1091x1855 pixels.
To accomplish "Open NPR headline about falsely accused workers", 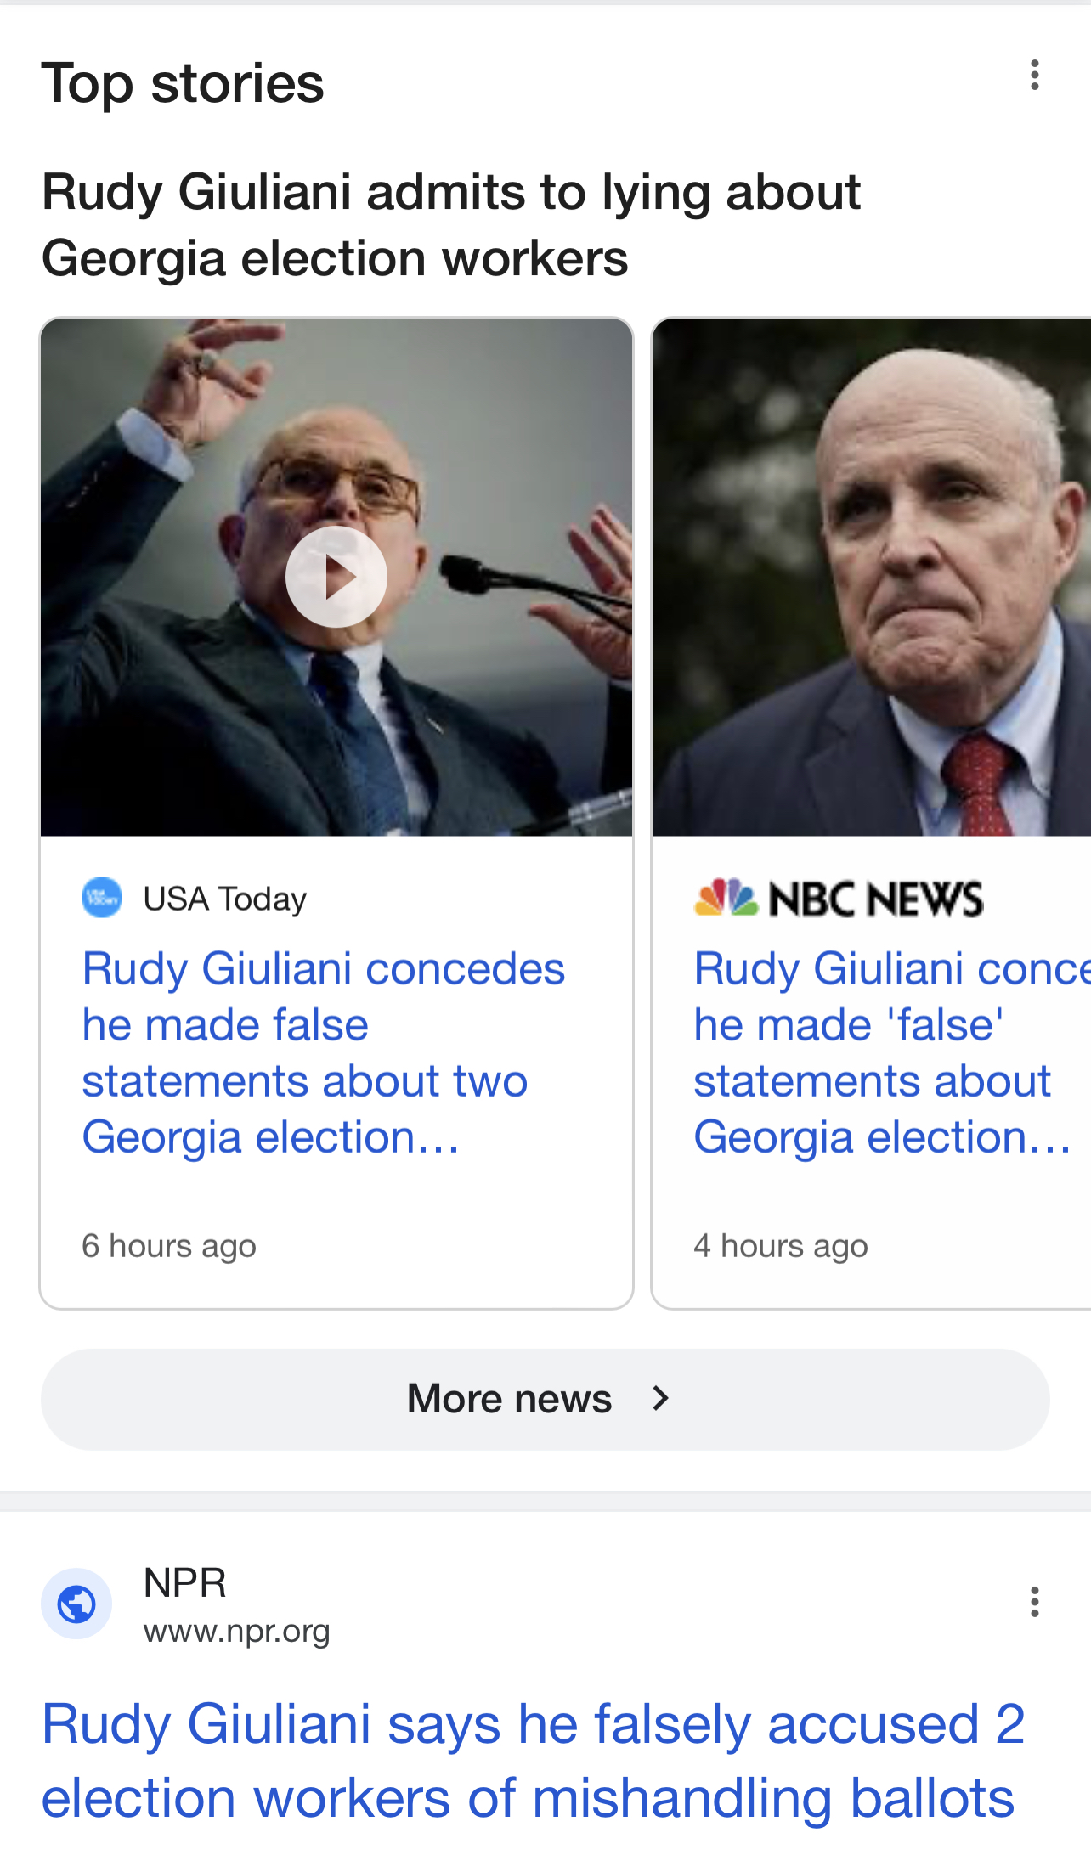I will [534, 1761].
